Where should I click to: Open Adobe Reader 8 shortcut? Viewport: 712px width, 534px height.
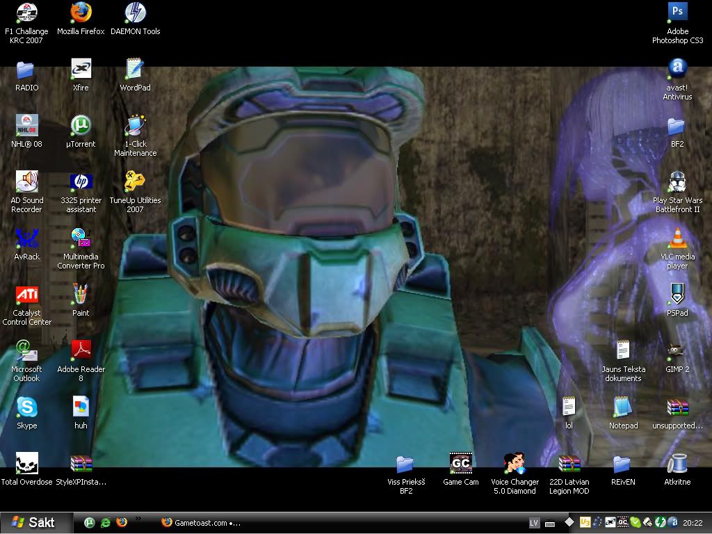(x=81, y=361)
